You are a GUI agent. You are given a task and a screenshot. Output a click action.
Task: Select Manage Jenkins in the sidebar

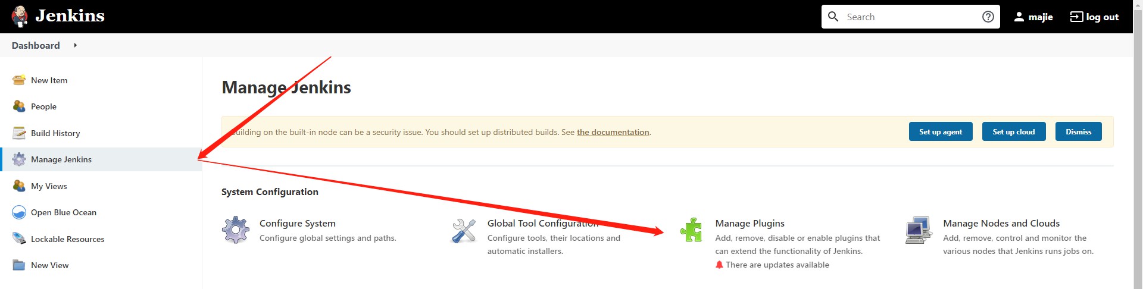[61, 159]
